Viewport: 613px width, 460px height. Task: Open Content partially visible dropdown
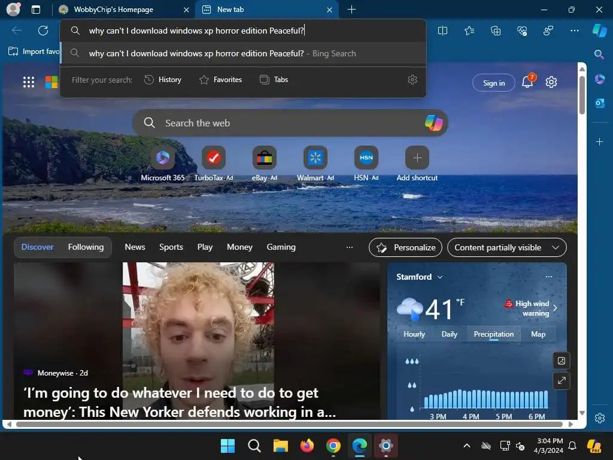[506, 247]
